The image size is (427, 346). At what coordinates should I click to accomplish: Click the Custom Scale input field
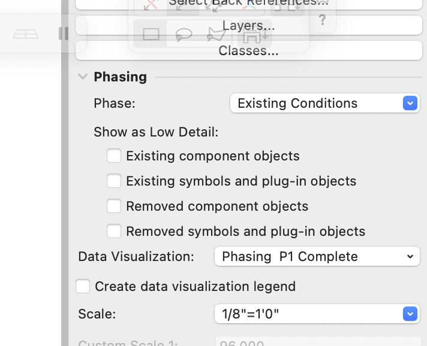317,342
